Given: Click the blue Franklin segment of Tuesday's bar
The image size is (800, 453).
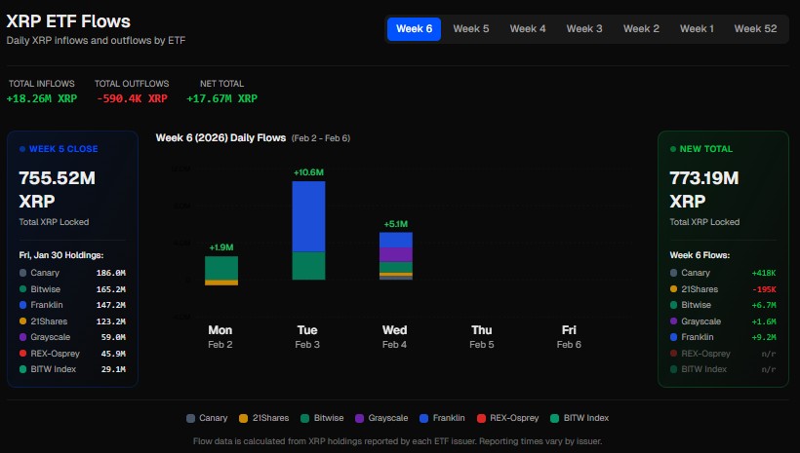Looking at the screenshot, I should [x=308, y=216].
